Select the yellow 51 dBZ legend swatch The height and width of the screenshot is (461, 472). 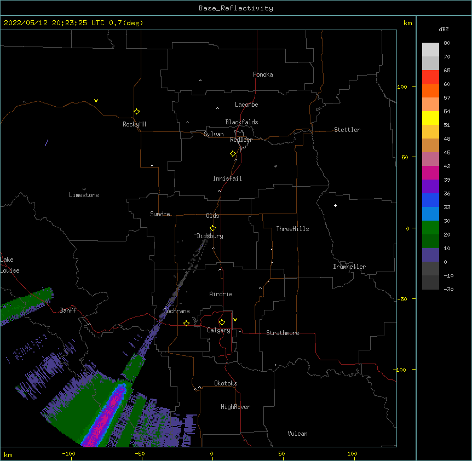430,118
